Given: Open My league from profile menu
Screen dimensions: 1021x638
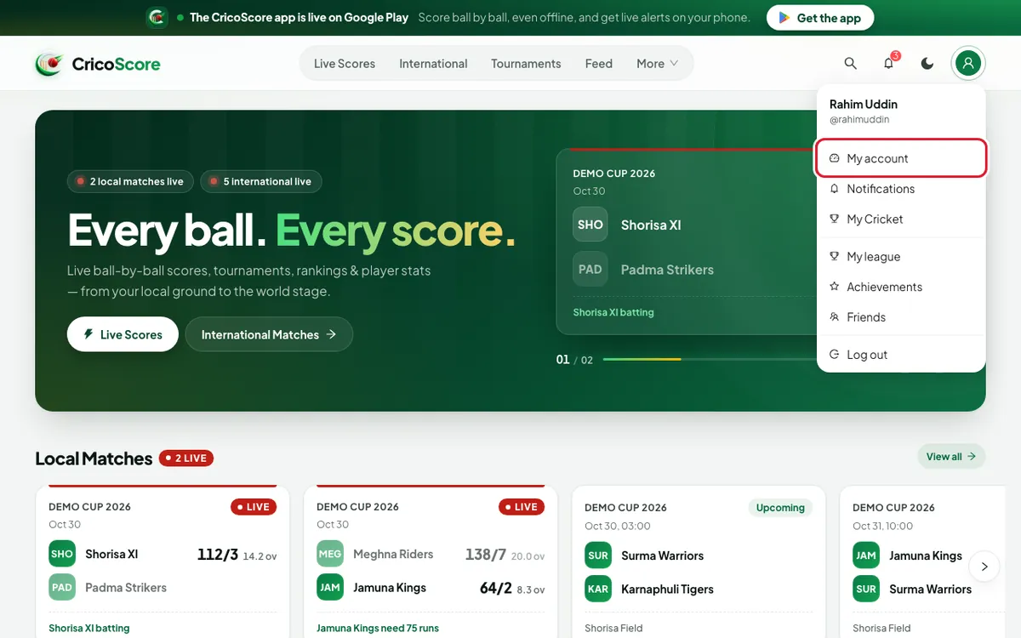Looking at the screenshot, I should [x=901, y=257].
